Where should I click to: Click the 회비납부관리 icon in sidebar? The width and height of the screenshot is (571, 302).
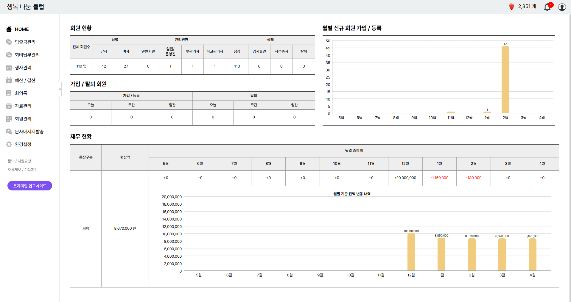(x=9, y=55)
